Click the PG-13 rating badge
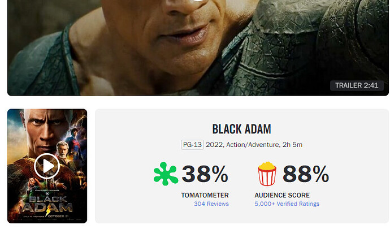Image resolution: width=390 pixels, height=229 pixels. coord(192,145)
